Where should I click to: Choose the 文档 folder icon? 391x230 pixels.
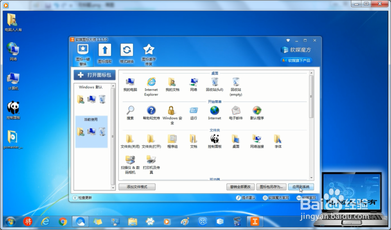(x=194, y=141)
